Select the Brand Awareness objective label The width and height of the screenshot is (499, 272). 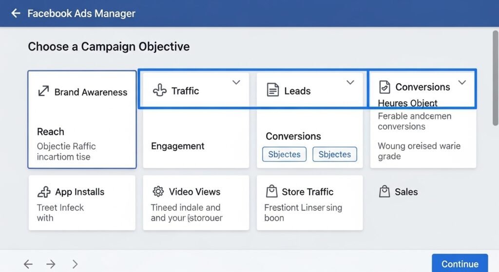(x=91, y=92)
